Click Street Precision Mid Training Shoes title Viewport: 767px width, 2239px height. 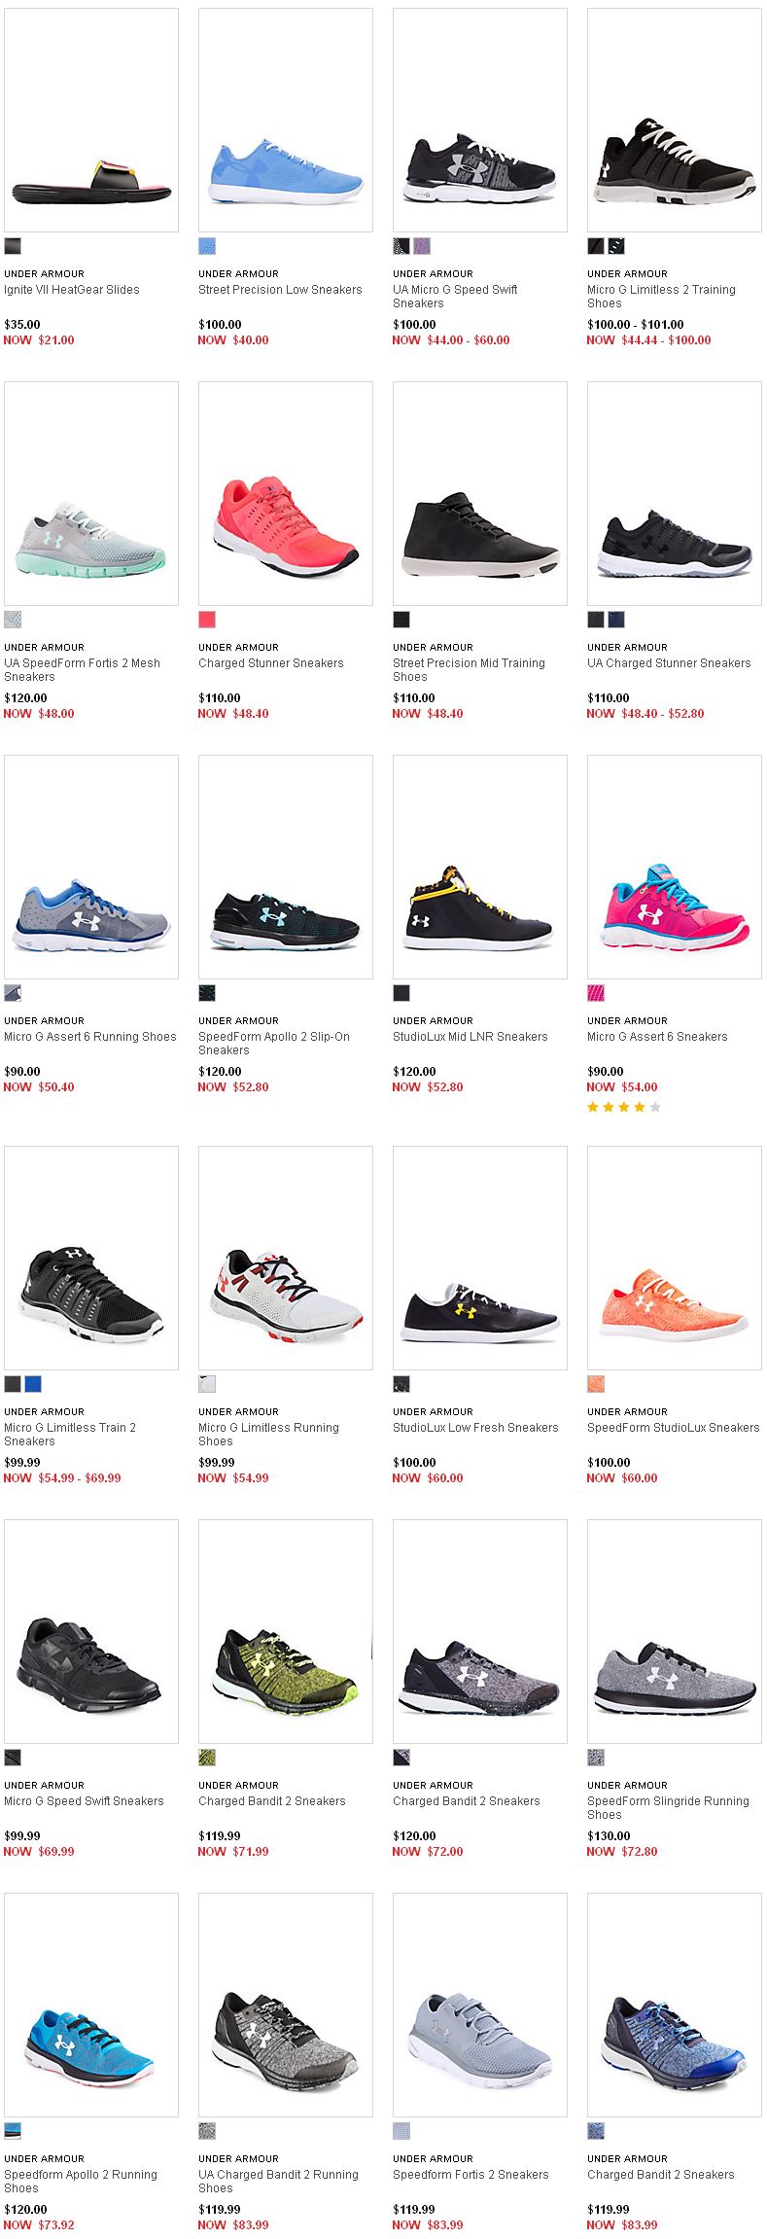[x=469, y=670]
